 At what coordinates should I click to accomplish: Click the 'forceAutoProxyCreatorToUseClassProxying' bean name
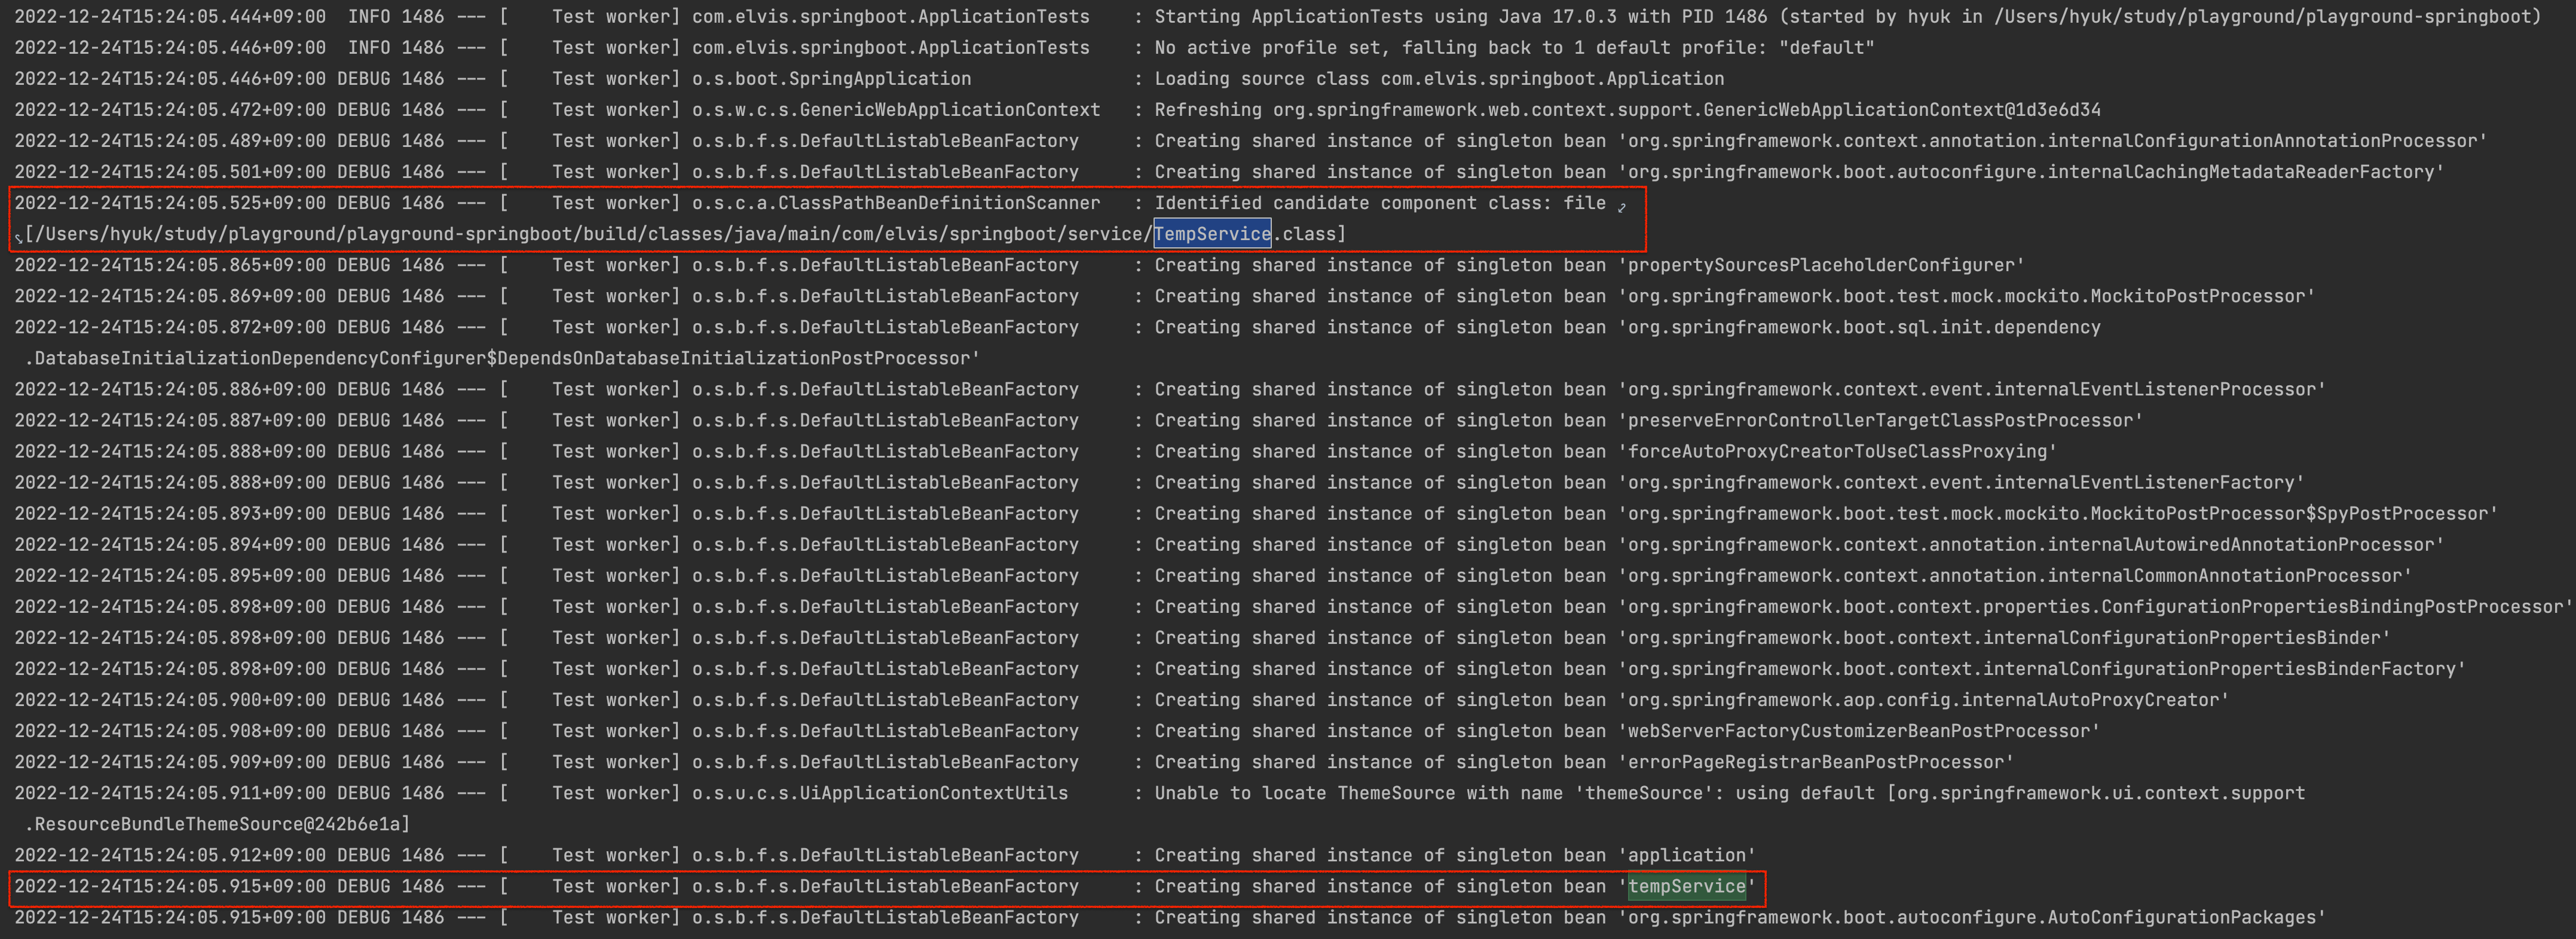(1837, 452)
